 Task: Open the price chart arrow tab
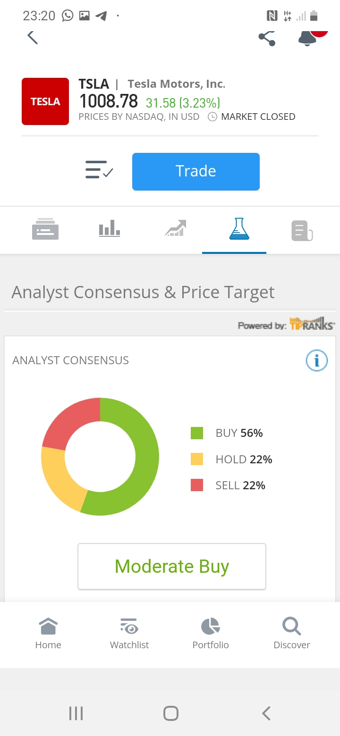coord(176,229)
